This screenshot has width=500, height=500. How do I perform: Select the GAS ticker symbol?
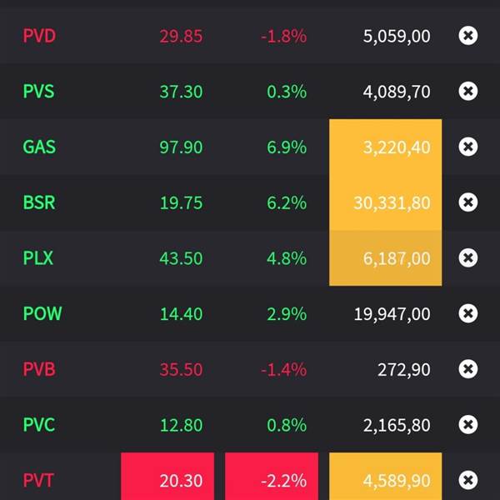(39, 147)
